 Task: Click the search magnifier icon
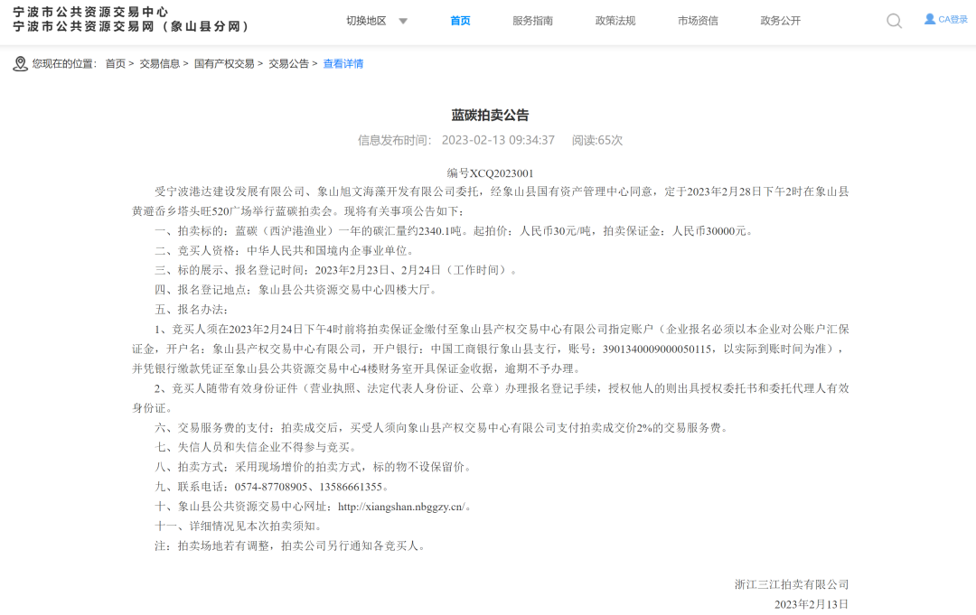pos(895,22)
